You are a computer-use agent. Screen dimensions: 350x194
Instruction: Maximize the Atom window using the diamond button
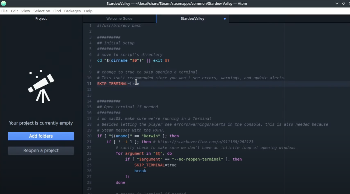point(343,3)
